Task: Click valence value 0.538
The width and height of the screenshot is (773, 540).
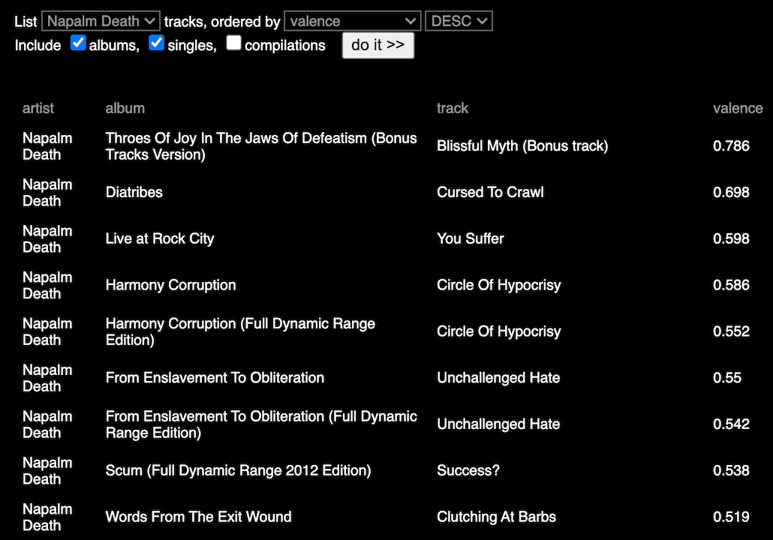Action: 731,470
